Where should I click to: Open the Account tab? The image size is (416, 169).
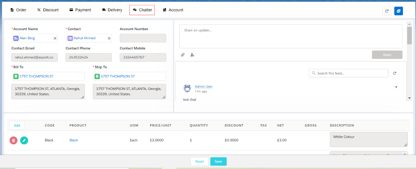(173, 10)
